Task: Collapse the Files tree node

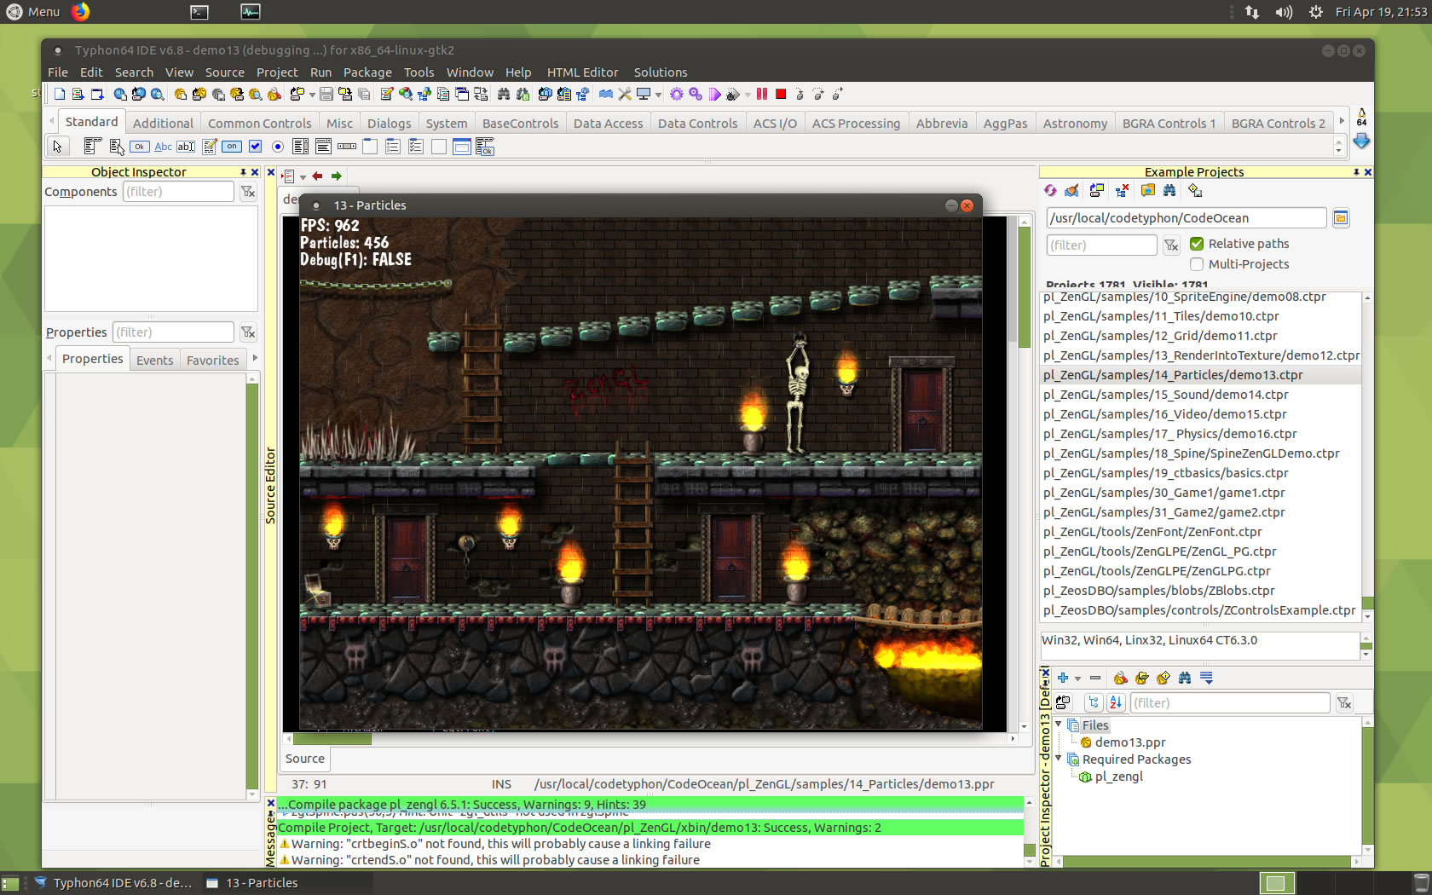Action: [x=1060, y=725]
